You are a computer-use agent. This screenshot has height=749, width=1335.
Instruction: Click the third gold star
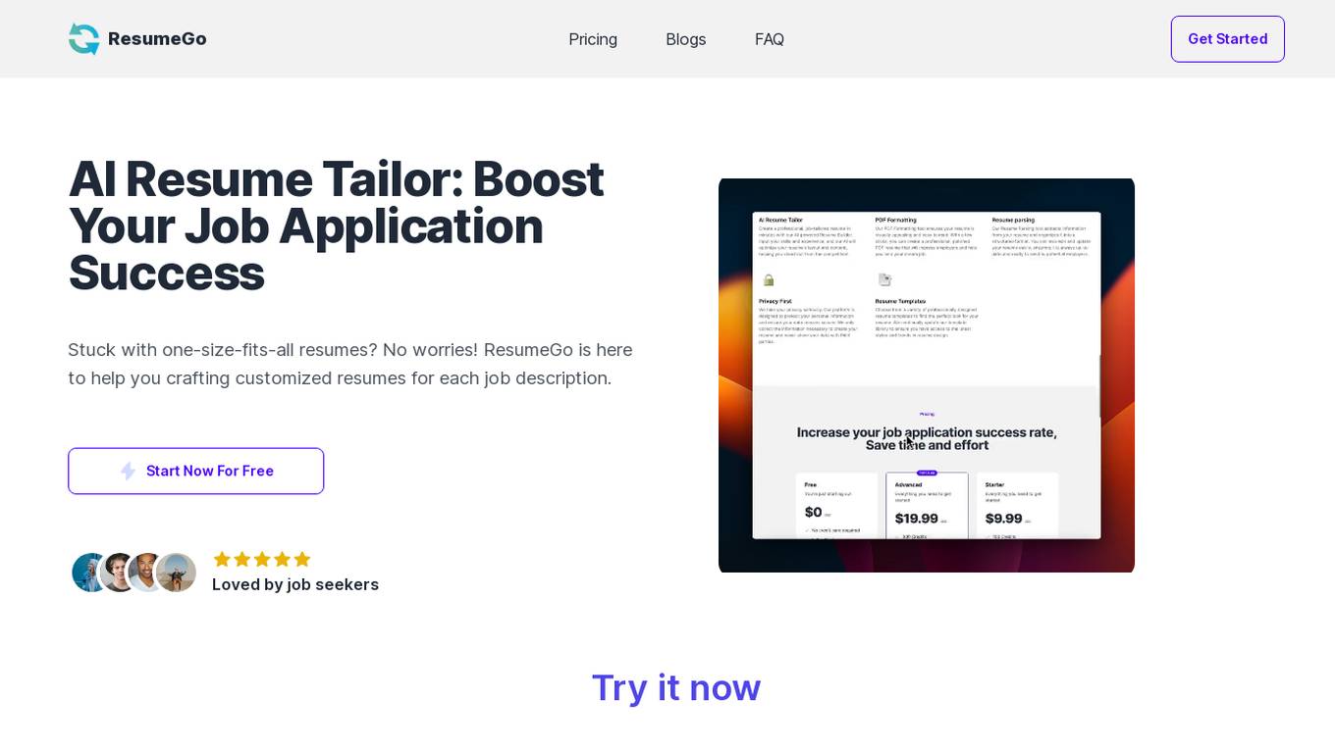[262, 559]
